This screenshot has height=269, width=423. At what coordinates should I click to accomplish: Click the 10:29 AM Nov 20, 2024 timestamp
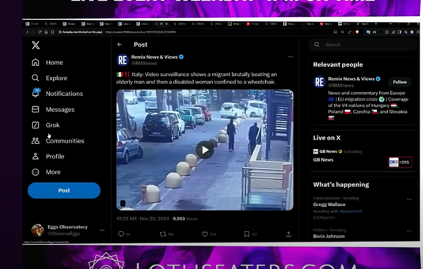(x=143, y=219)
